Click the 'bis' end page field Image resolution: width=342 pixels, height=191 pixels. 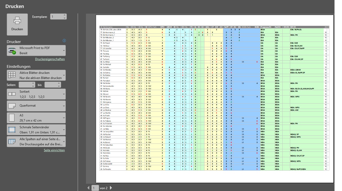(51, 85)
